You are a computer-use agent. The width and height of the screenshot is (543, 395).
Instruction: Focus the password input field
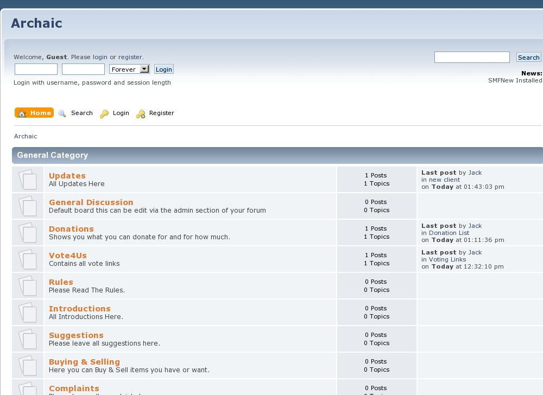(83, 69)
